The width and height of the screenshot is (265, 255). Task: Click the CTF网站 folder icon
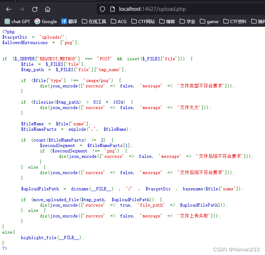click(134, 21)
